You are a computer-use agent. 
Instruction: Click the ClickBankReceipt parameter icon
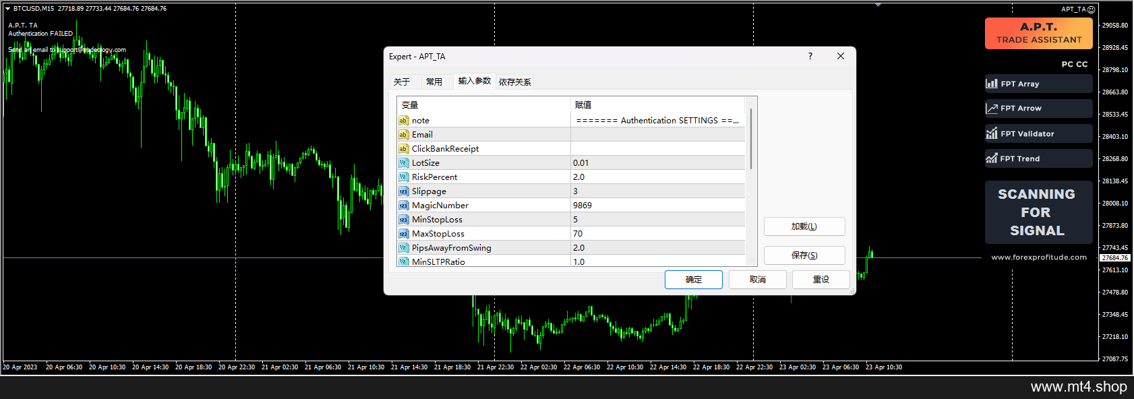403,149
